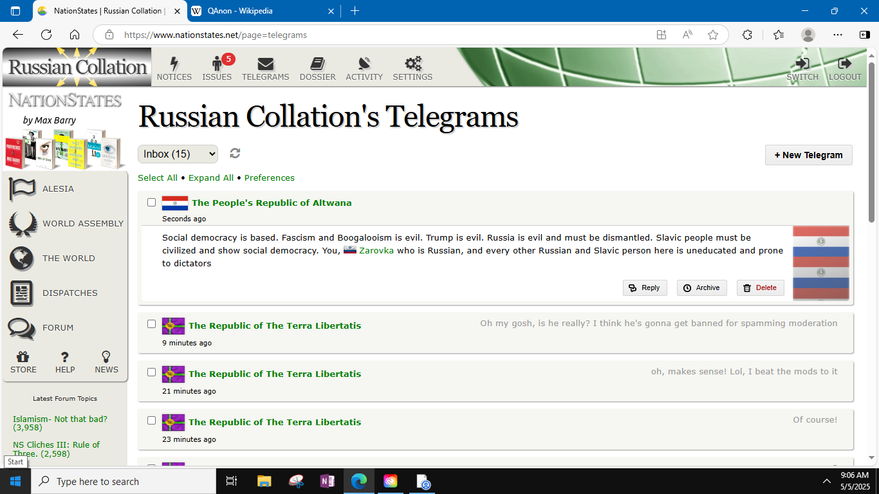The image size is (879, 494).
Task: Open OneNote from the taskbar
Action: 327,481
